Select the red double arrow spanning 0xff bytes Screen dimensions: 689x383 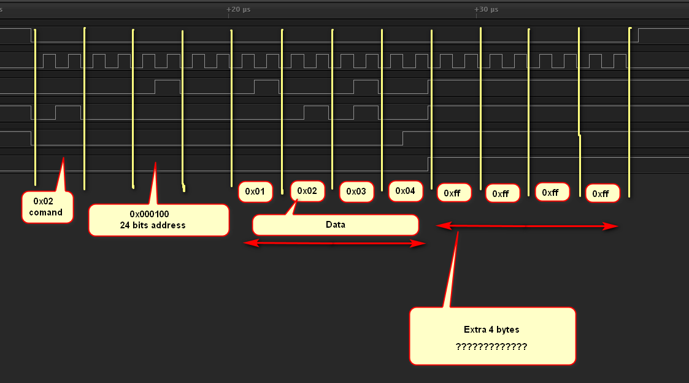coord(526,226)
